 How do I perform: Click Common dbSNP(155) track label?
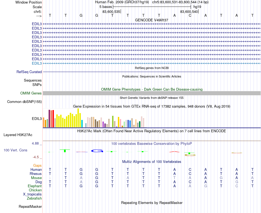click(24, 102)
